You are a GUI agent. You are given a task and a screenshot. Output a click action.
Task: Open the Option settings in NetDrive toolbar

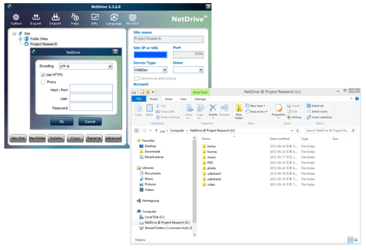click(x=16, y=19)
